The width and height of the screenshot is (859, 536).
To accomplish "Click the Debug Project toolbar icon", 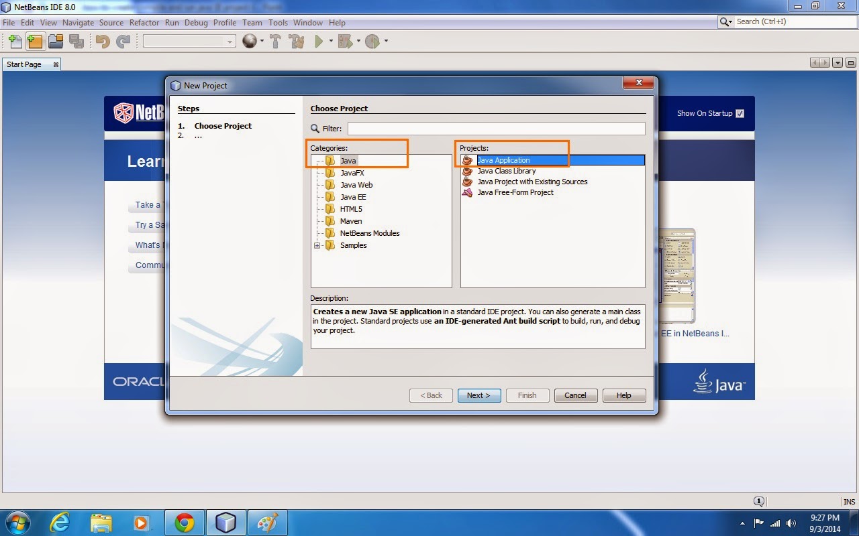I will click(x=344, y=41).
